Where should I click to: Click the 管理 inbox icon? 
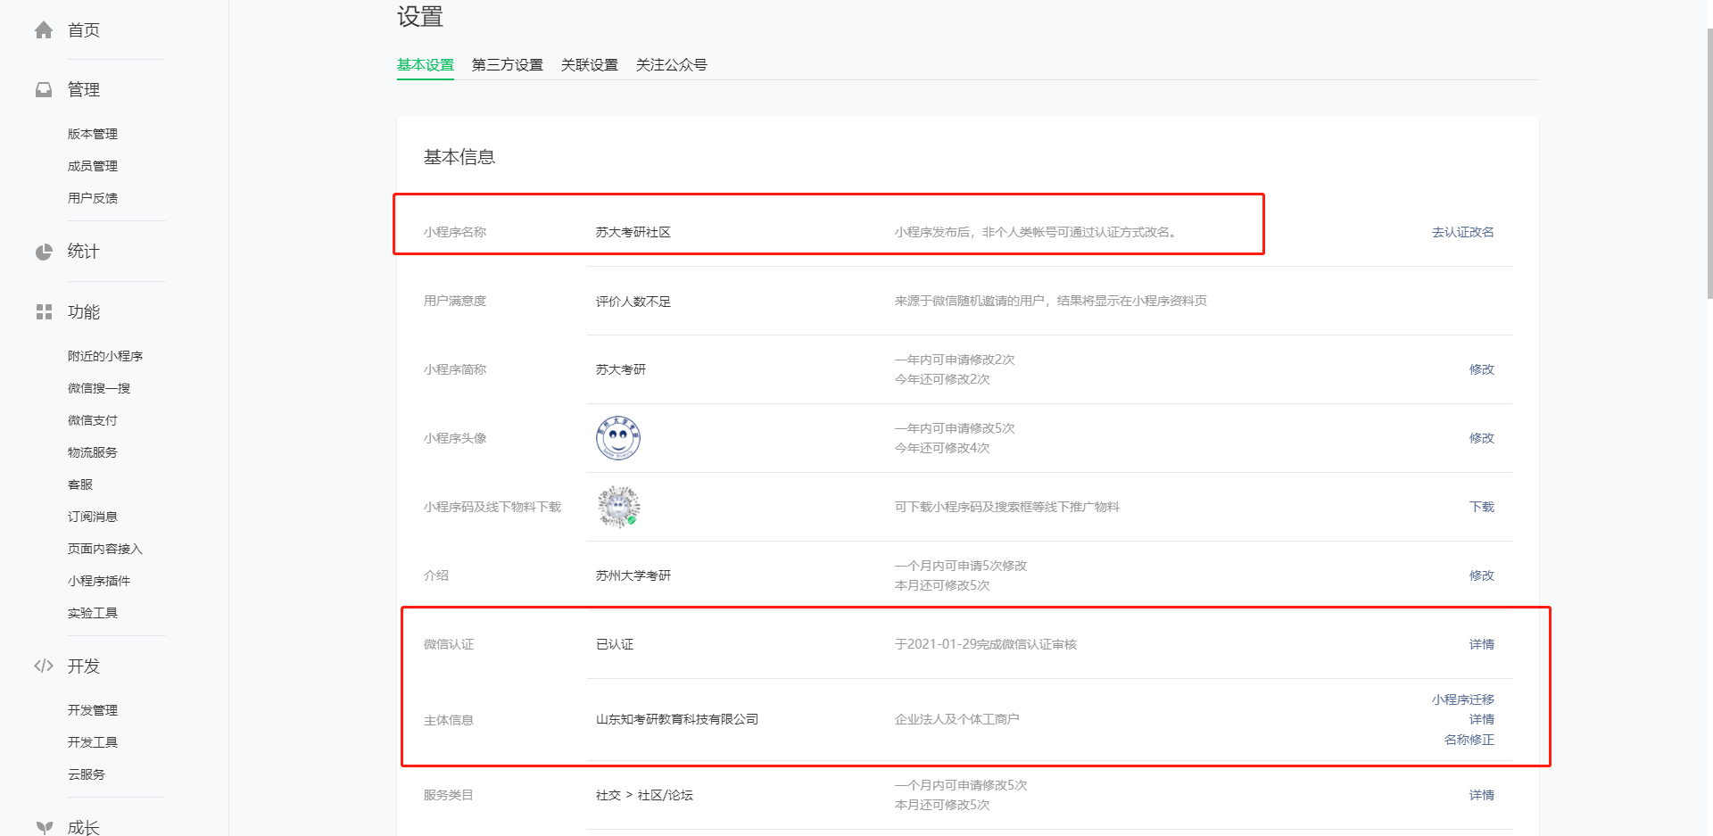pyautogui.click(x=44, y=90)
